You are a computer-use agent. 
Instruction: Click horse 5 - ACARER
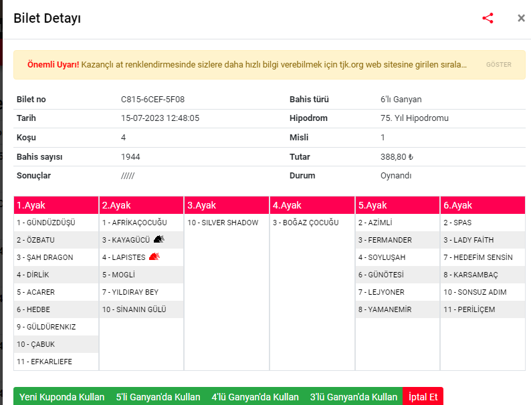click(x=35, y=292)
